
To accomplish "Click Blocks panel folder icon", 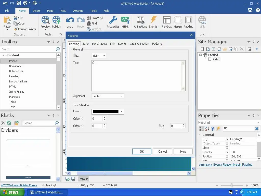I will (17, 123).
